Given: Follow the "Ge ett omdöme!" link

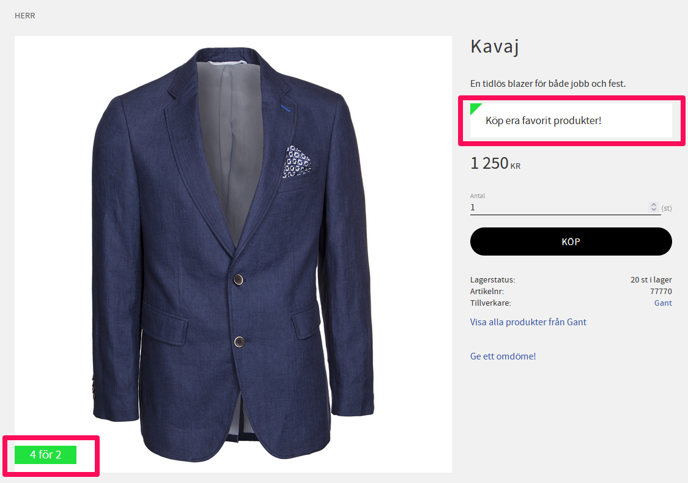Looking at the screenshot, I should pos(503,356).
